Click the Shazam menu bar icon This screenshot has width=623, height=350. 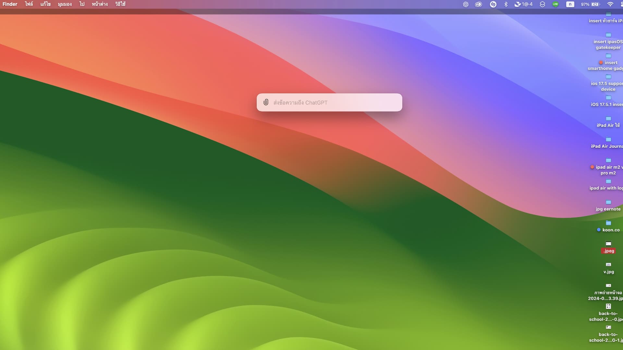pyautogui.click(x=493, y=4)
